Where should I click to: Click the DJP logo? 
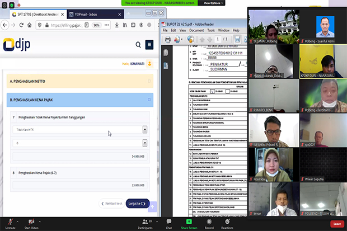[17, 44]
